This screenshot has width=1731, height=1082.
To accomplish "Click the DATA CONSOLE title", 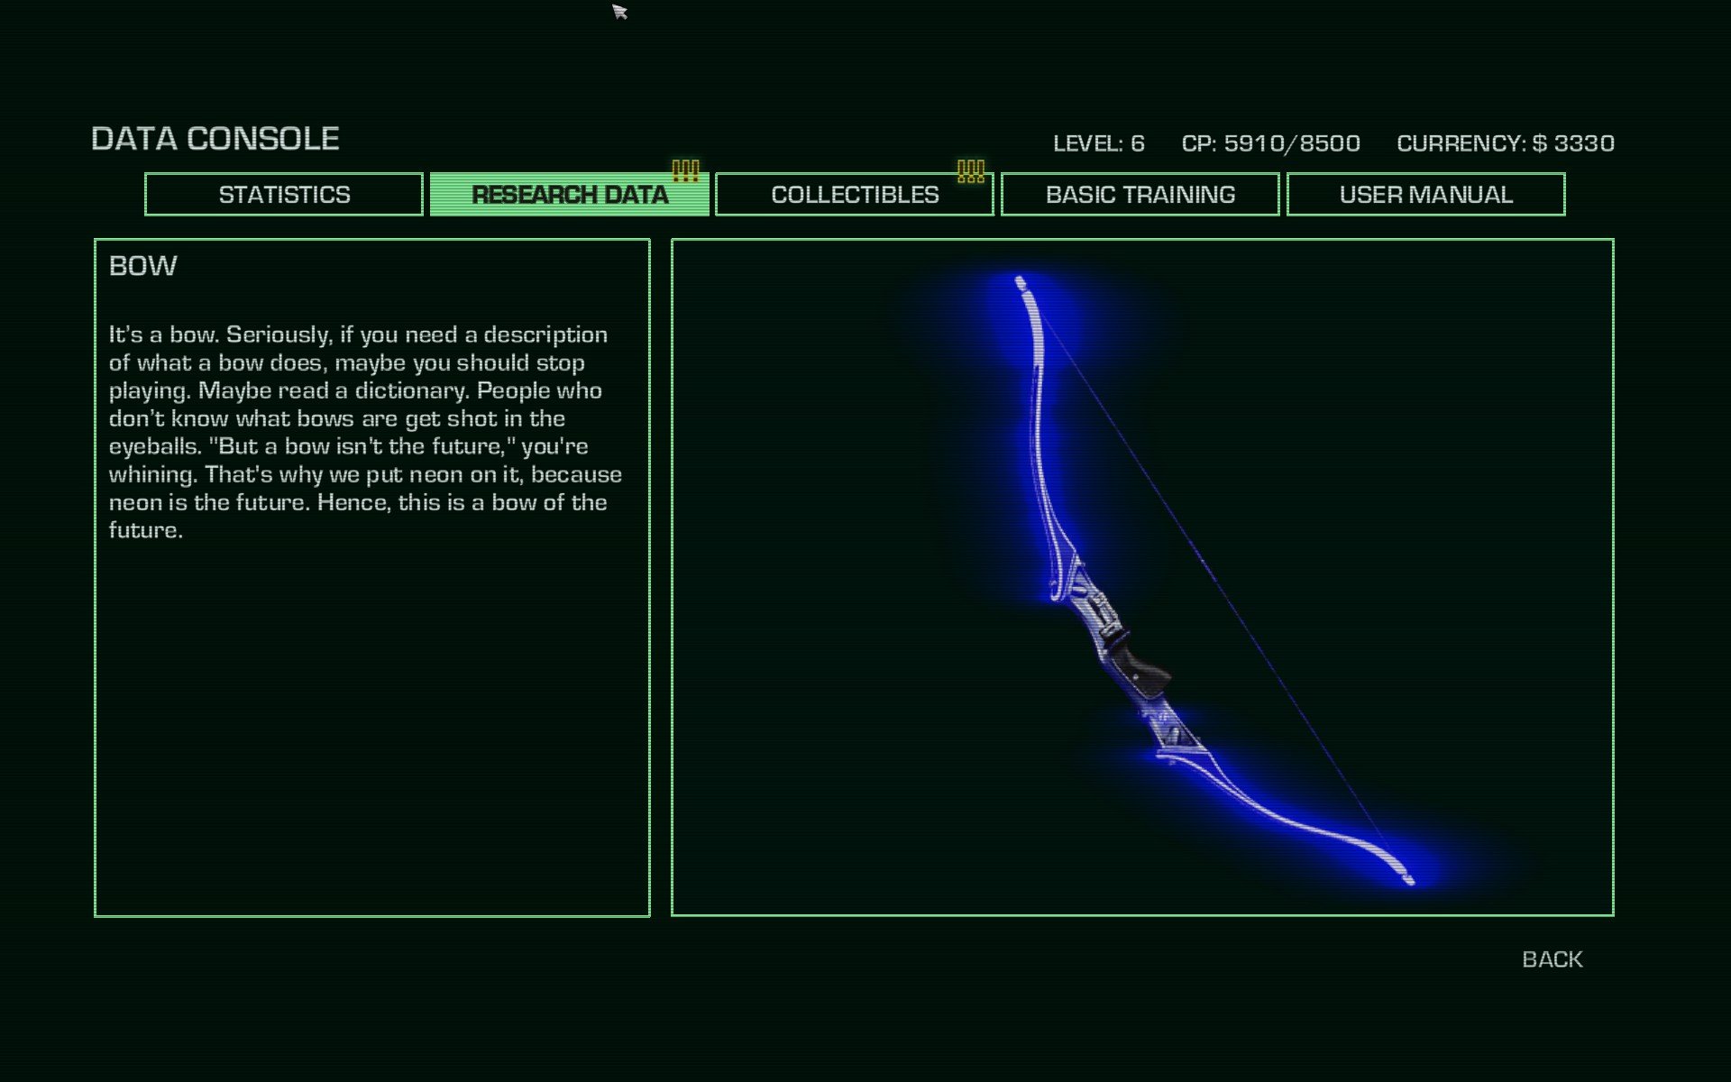I will [215, 139].
